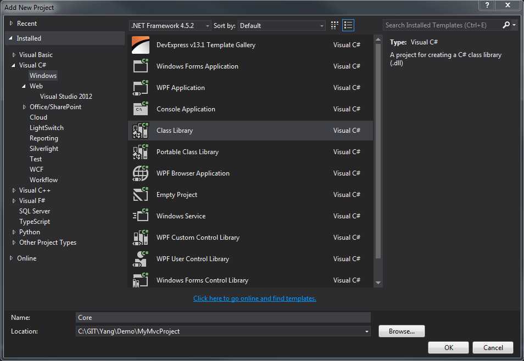This screenshot has height=361, width=524.
Task: Select the Console Application icon
Action: [141, 109]
